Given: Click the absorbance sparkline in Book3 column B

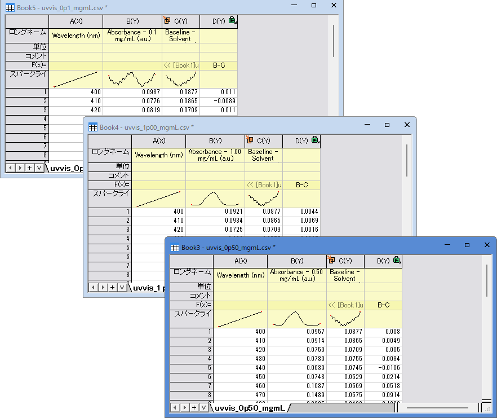Looking at the screenshot, I should point(297,319).
